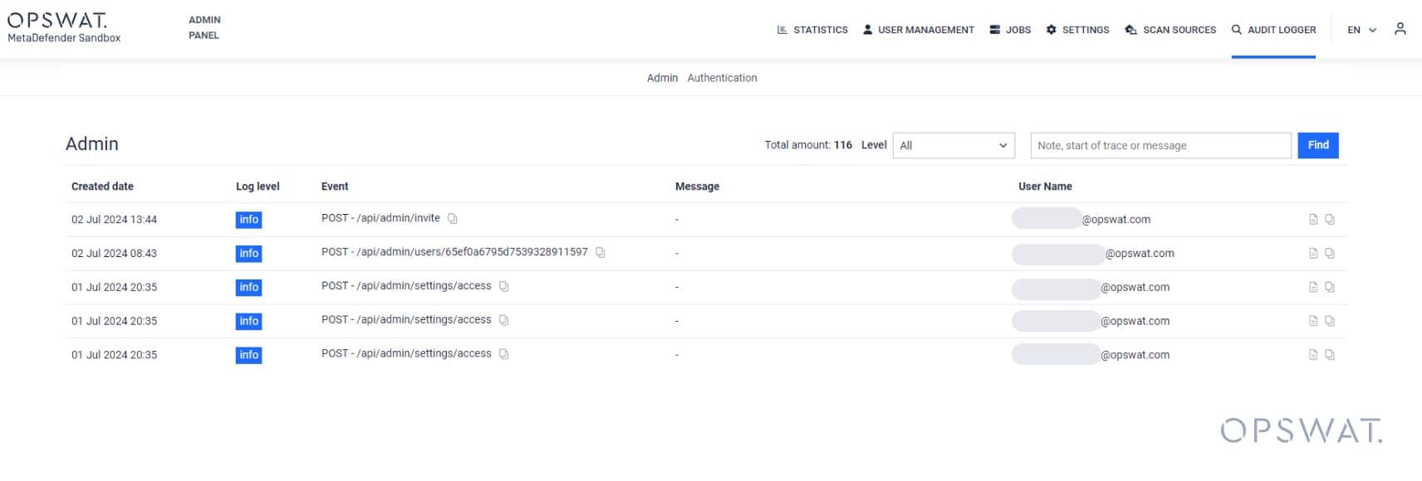Open the user profile icon
1422x481 pixels.
(x=1400, y=29)
